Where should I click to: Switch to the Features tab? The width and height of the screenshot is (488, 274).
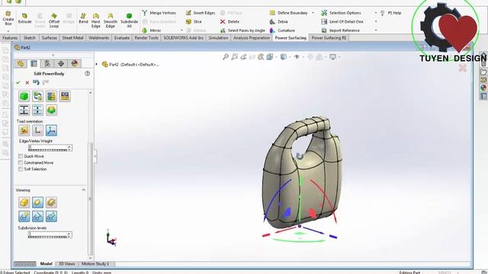pos(10,38)
